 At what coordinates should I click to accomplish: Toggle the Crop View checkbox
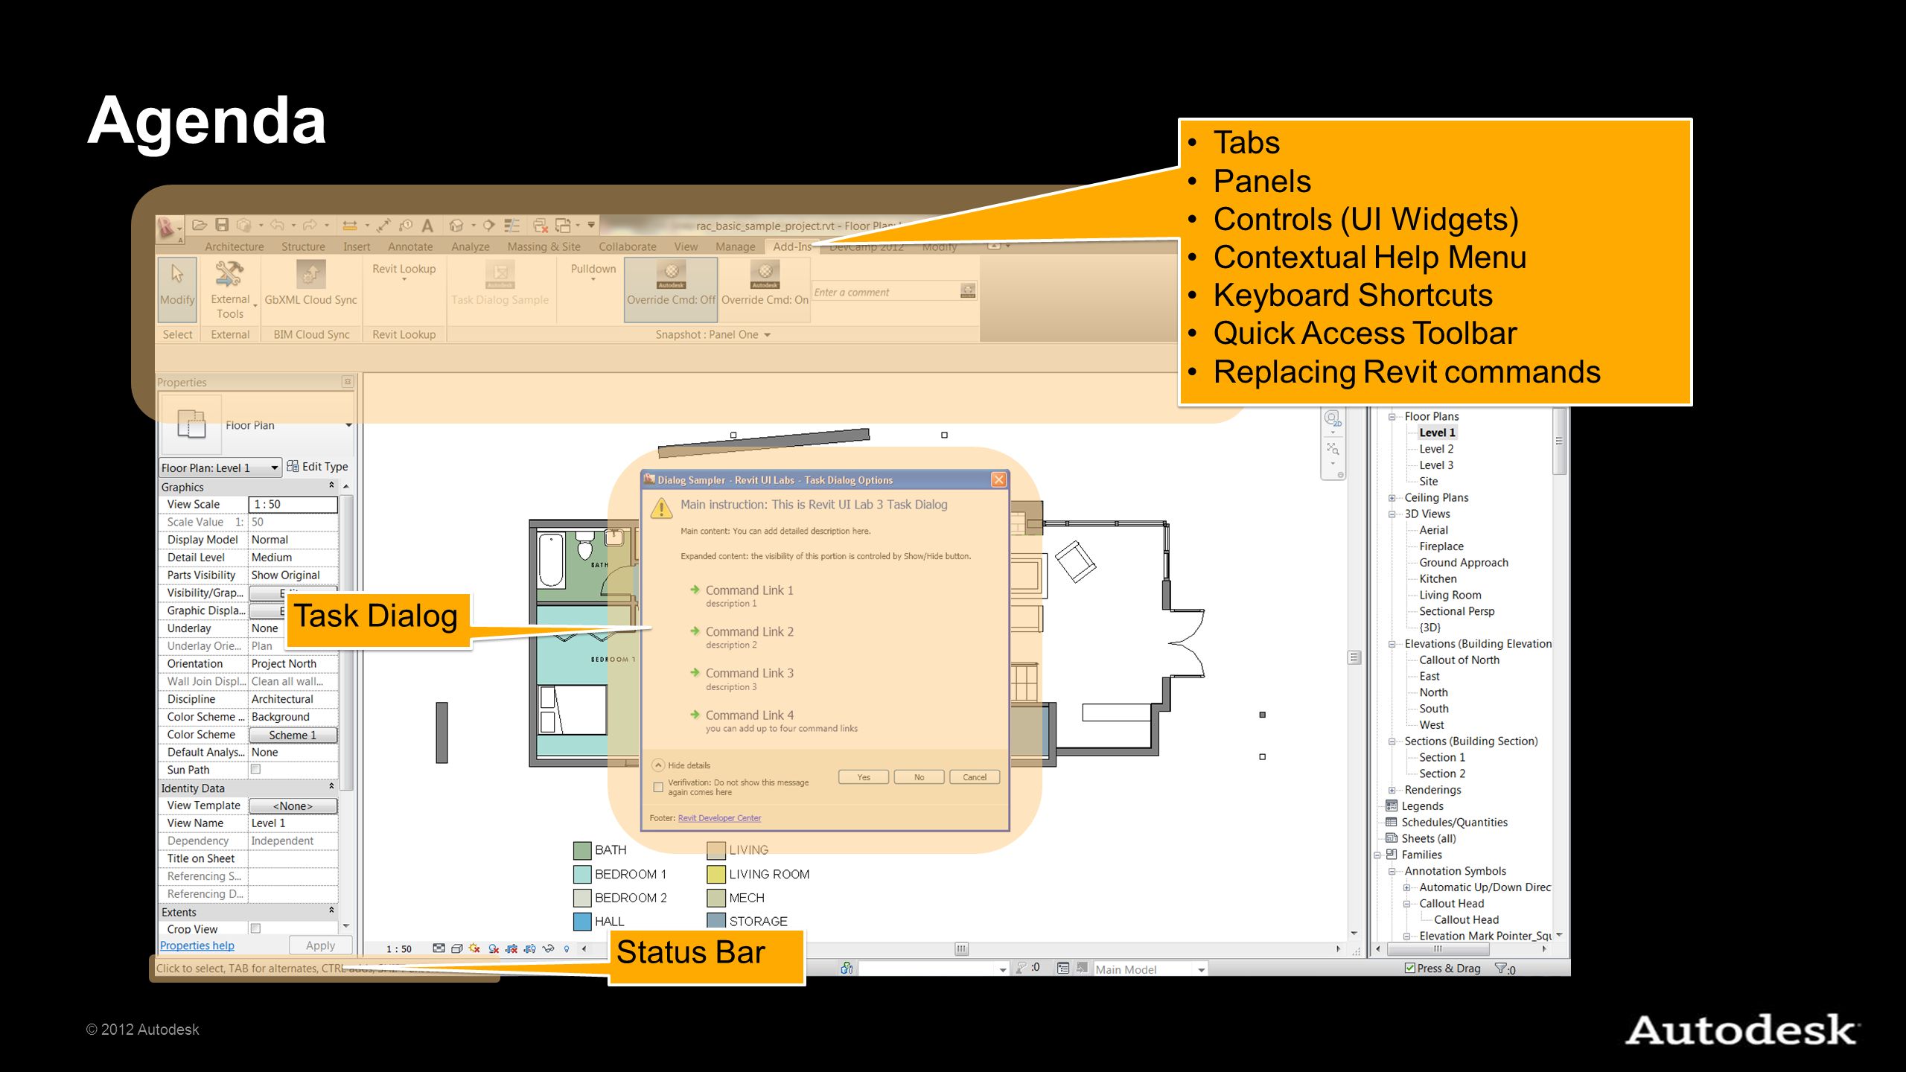click(x=255, y=928)
